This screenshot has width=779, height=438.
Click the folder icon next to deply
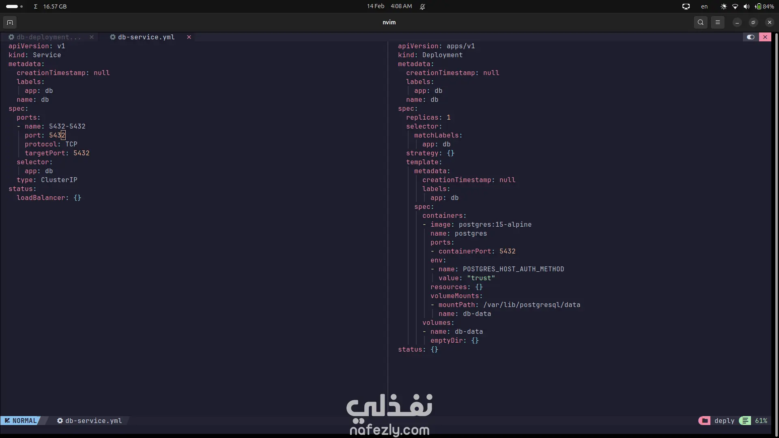click(704, 421)
